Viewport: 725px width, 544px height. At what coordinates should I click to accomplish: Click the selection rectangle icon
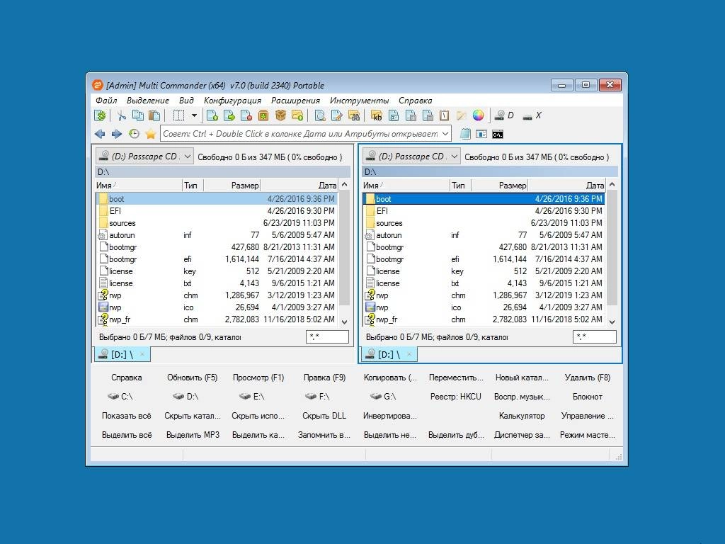pyautogui.click(x=178, y=115)
